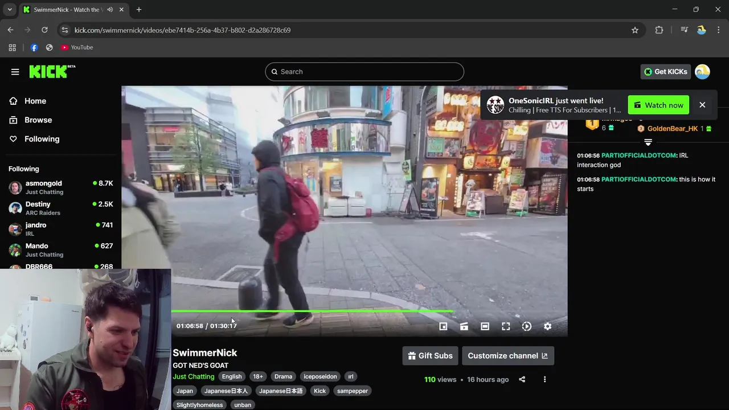Screen dimensions: 729x410
Task: Select the English tag
Action: click(x=232, y=376)
